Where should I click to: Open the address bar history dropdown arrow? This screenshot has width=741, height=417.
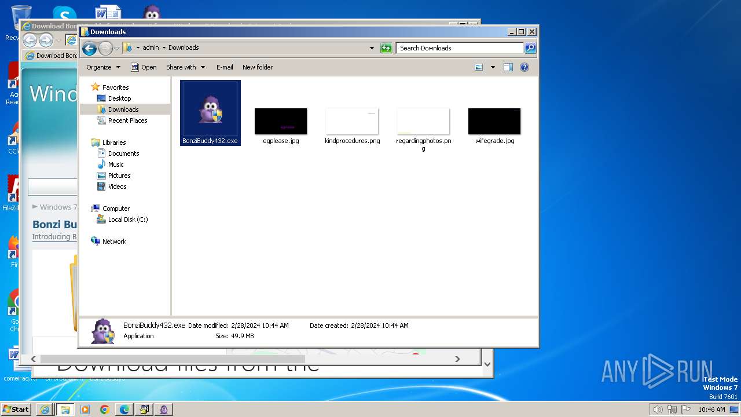[372, 48]
